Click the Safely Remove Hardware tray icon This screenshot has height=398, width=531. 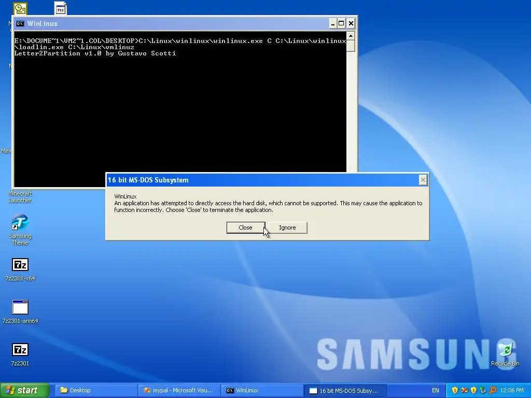click(483, 390)
